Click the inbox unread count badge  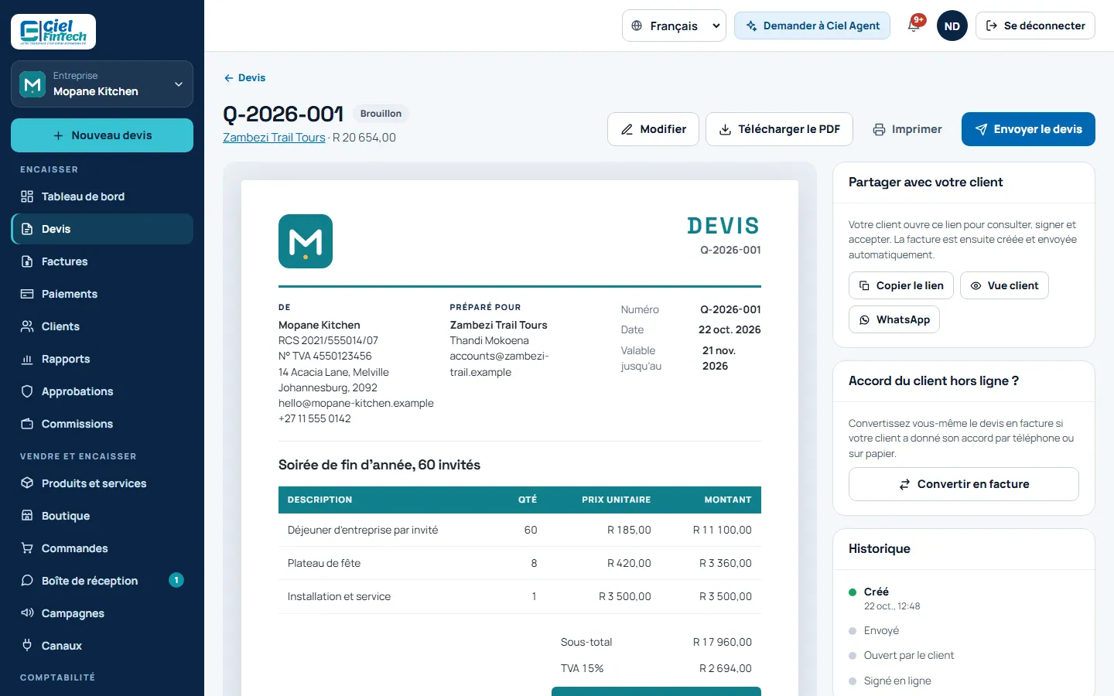point(176,580)
